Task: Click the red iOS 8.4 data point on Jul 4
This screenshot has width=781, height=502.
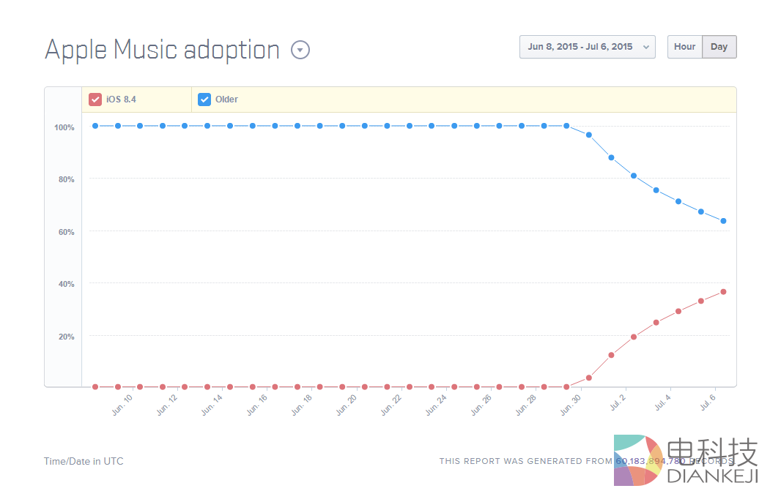Action: pyautogui.click(x=678, y=311)
